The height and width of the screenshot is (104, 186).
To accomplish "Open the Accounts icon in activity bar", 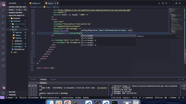I will pos(3,87).
